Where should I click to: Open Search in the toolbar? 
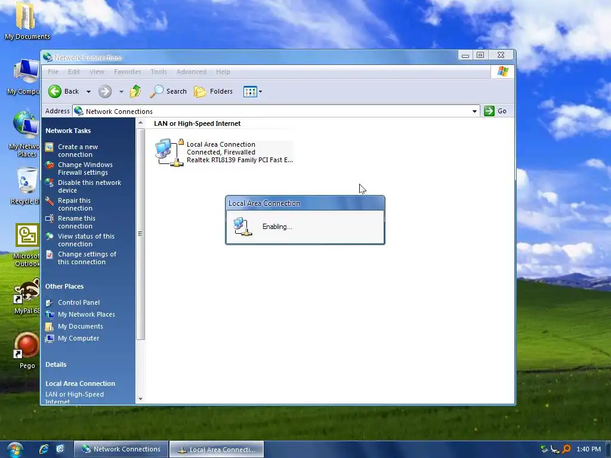[168, 91]
